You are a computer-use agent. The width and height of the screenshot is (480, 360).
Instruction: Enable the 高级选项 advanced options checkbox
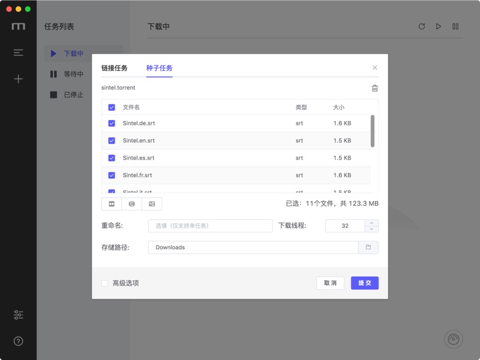pos(103,283)
